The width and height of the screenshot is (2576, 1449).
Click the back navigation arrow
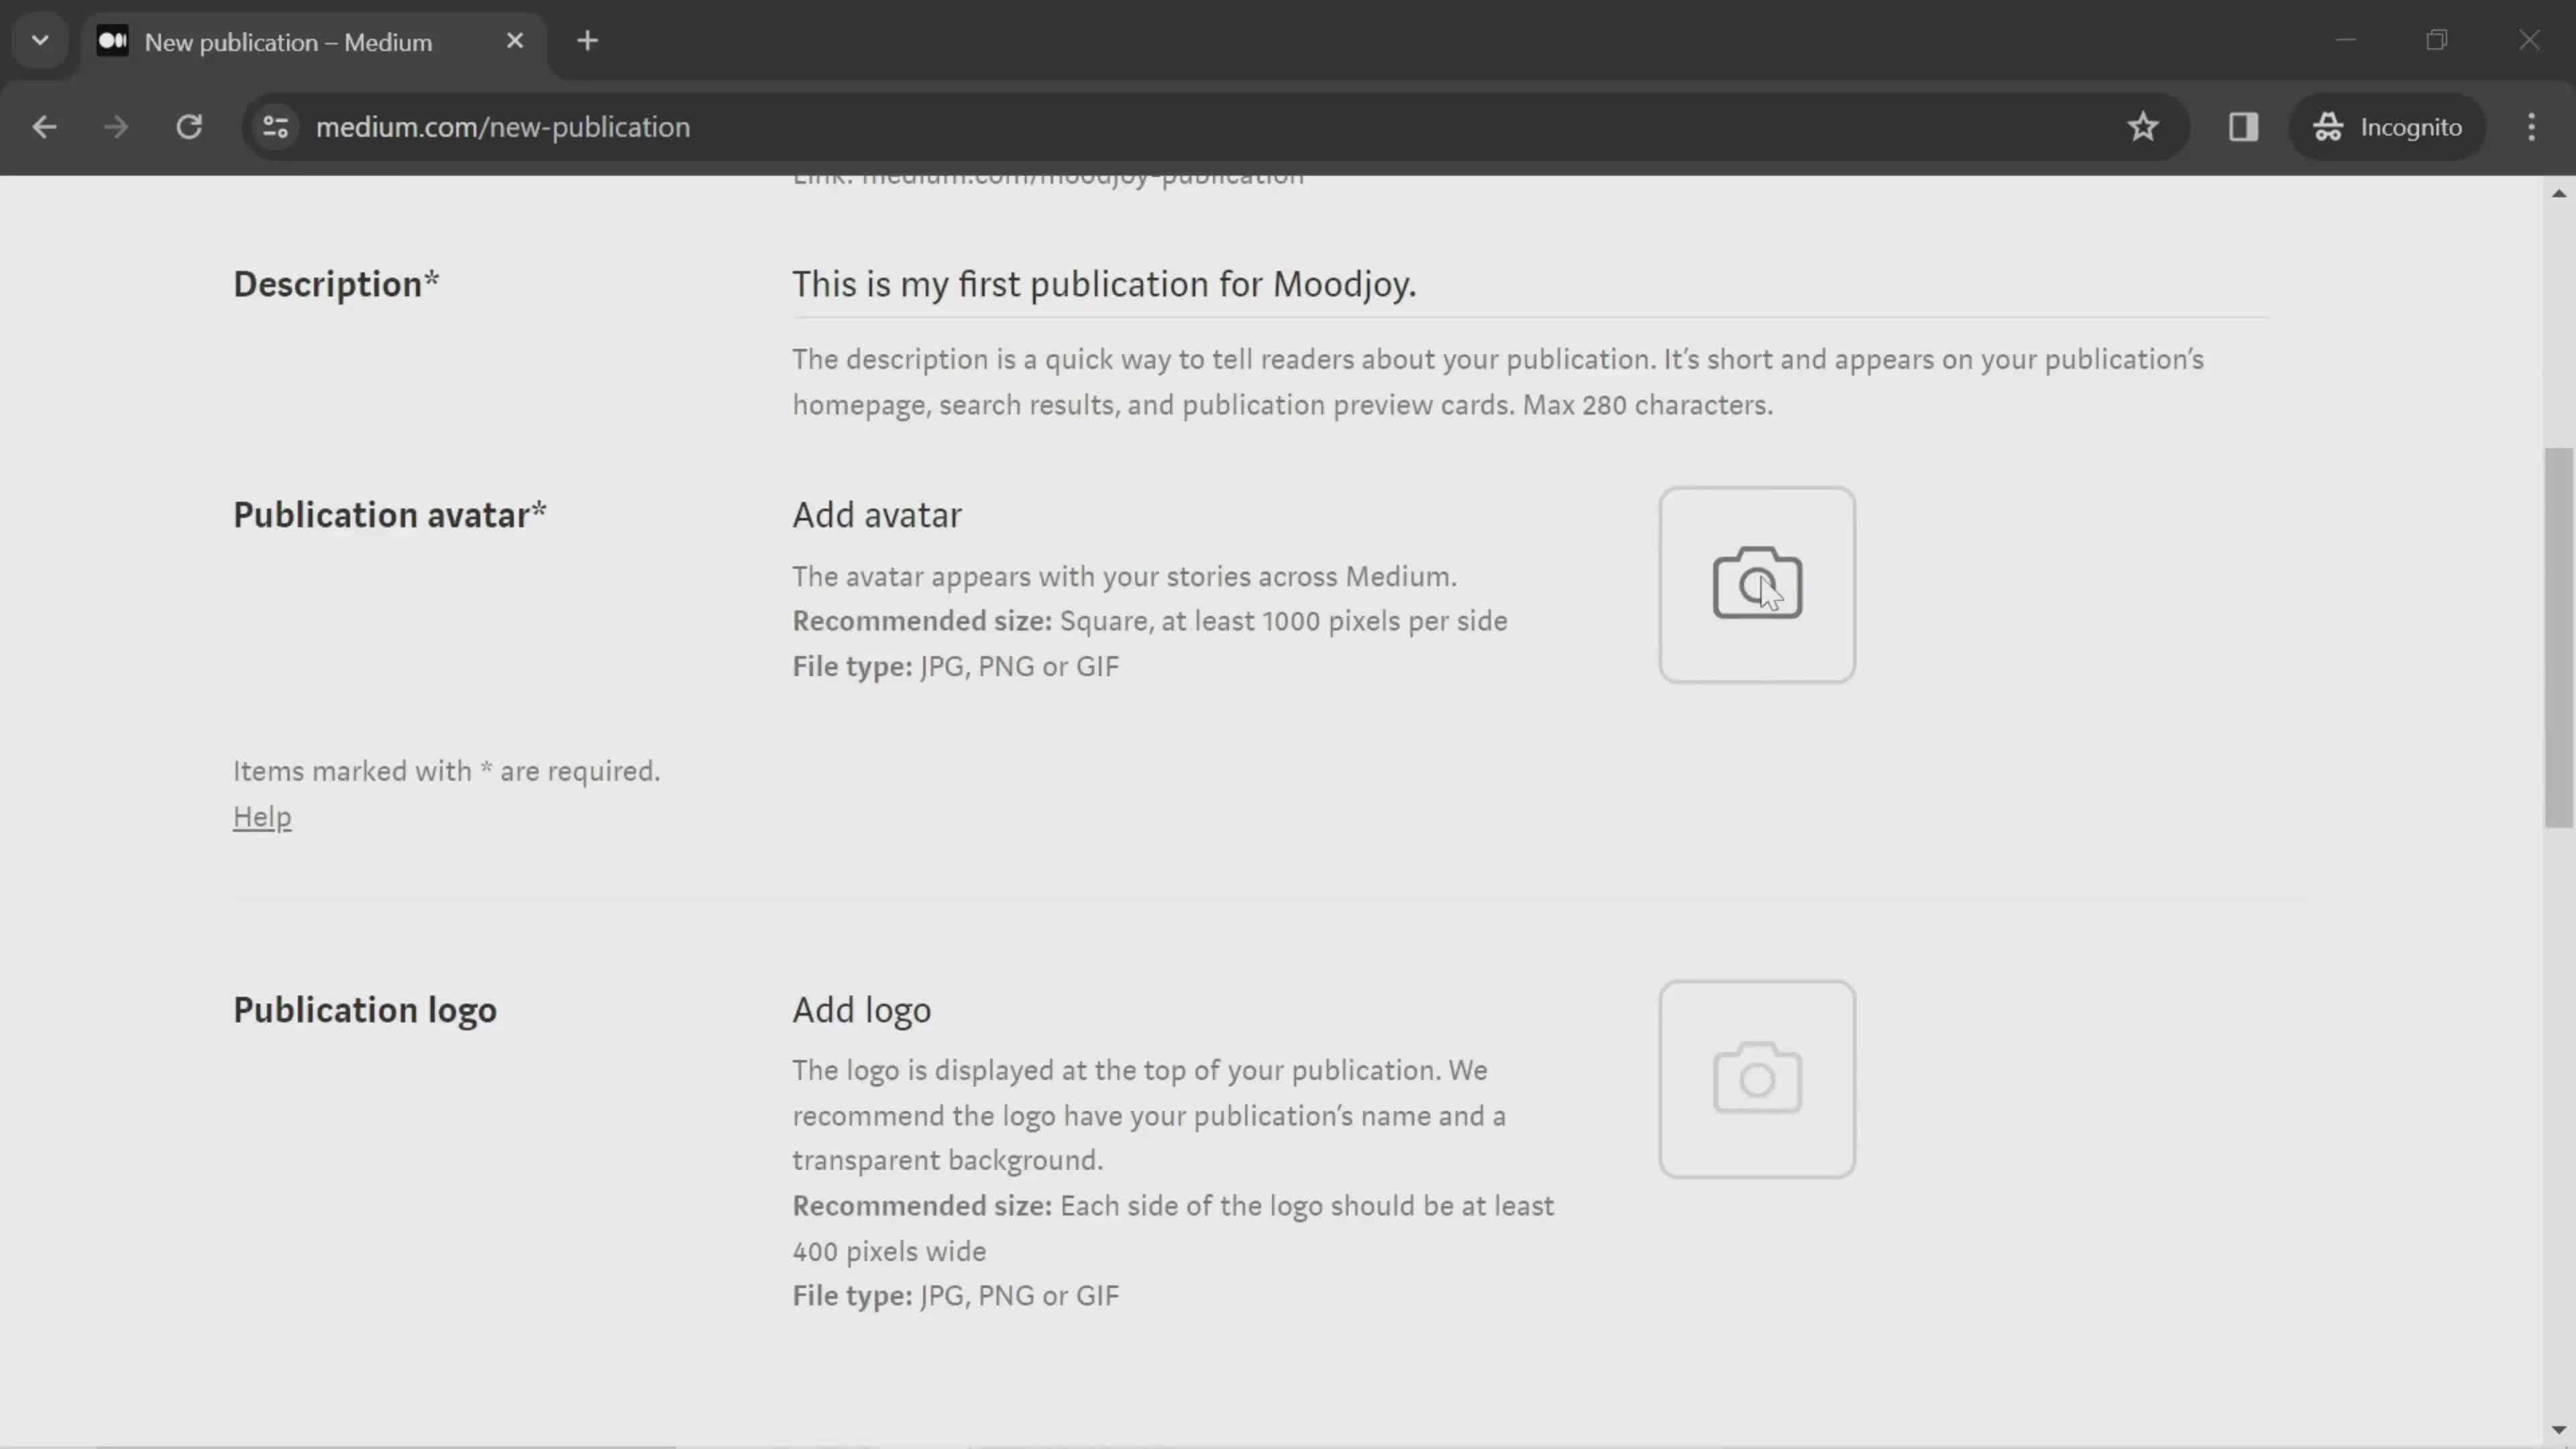(x=44, y=125)
